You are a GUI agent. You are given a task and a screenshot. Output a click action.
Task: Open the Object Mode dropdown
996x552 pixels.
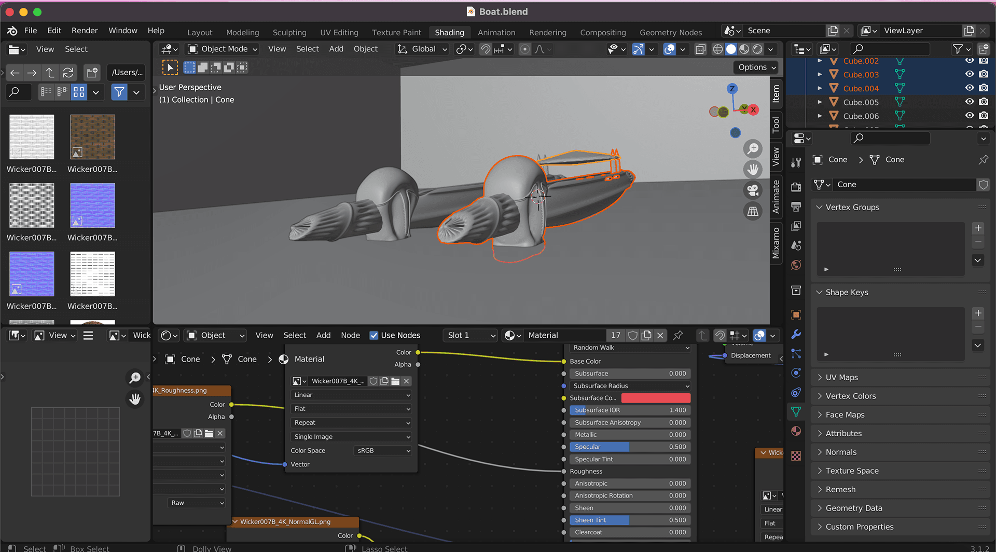click(x=223, y=49)
